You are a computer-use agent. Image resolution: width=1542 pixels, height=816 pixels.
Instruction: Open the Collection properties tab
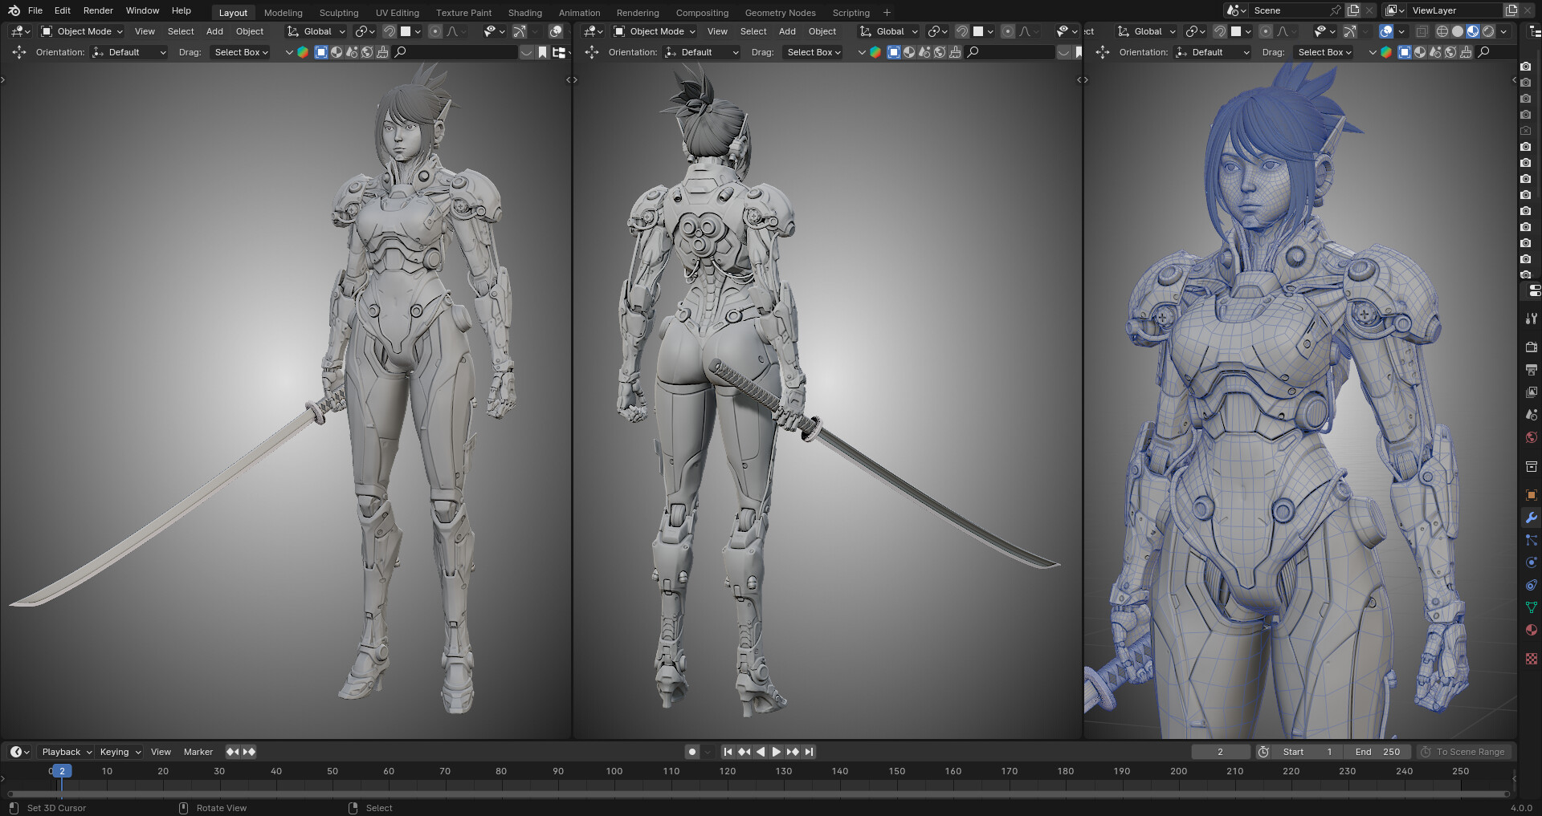click(1531, 466)
